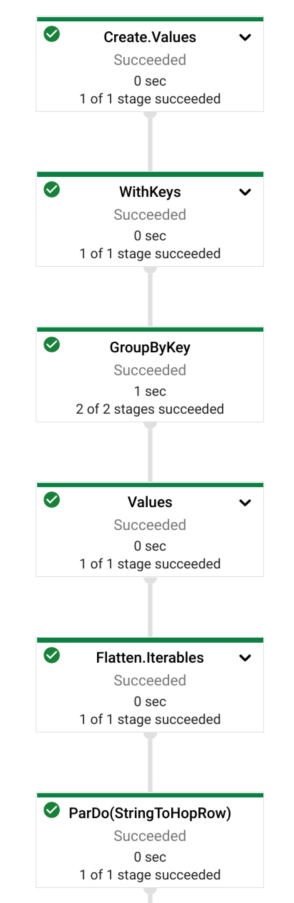The width and height of the screenshot is (294, 903).
Task: Expand the Flatten.Iterables step
Action: click(245, 658)
